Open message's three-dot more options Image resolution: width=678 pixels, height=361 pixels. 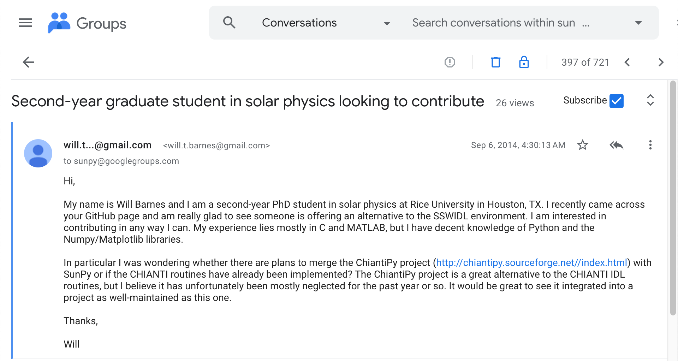pyautogui.click(x=650, y=145)
